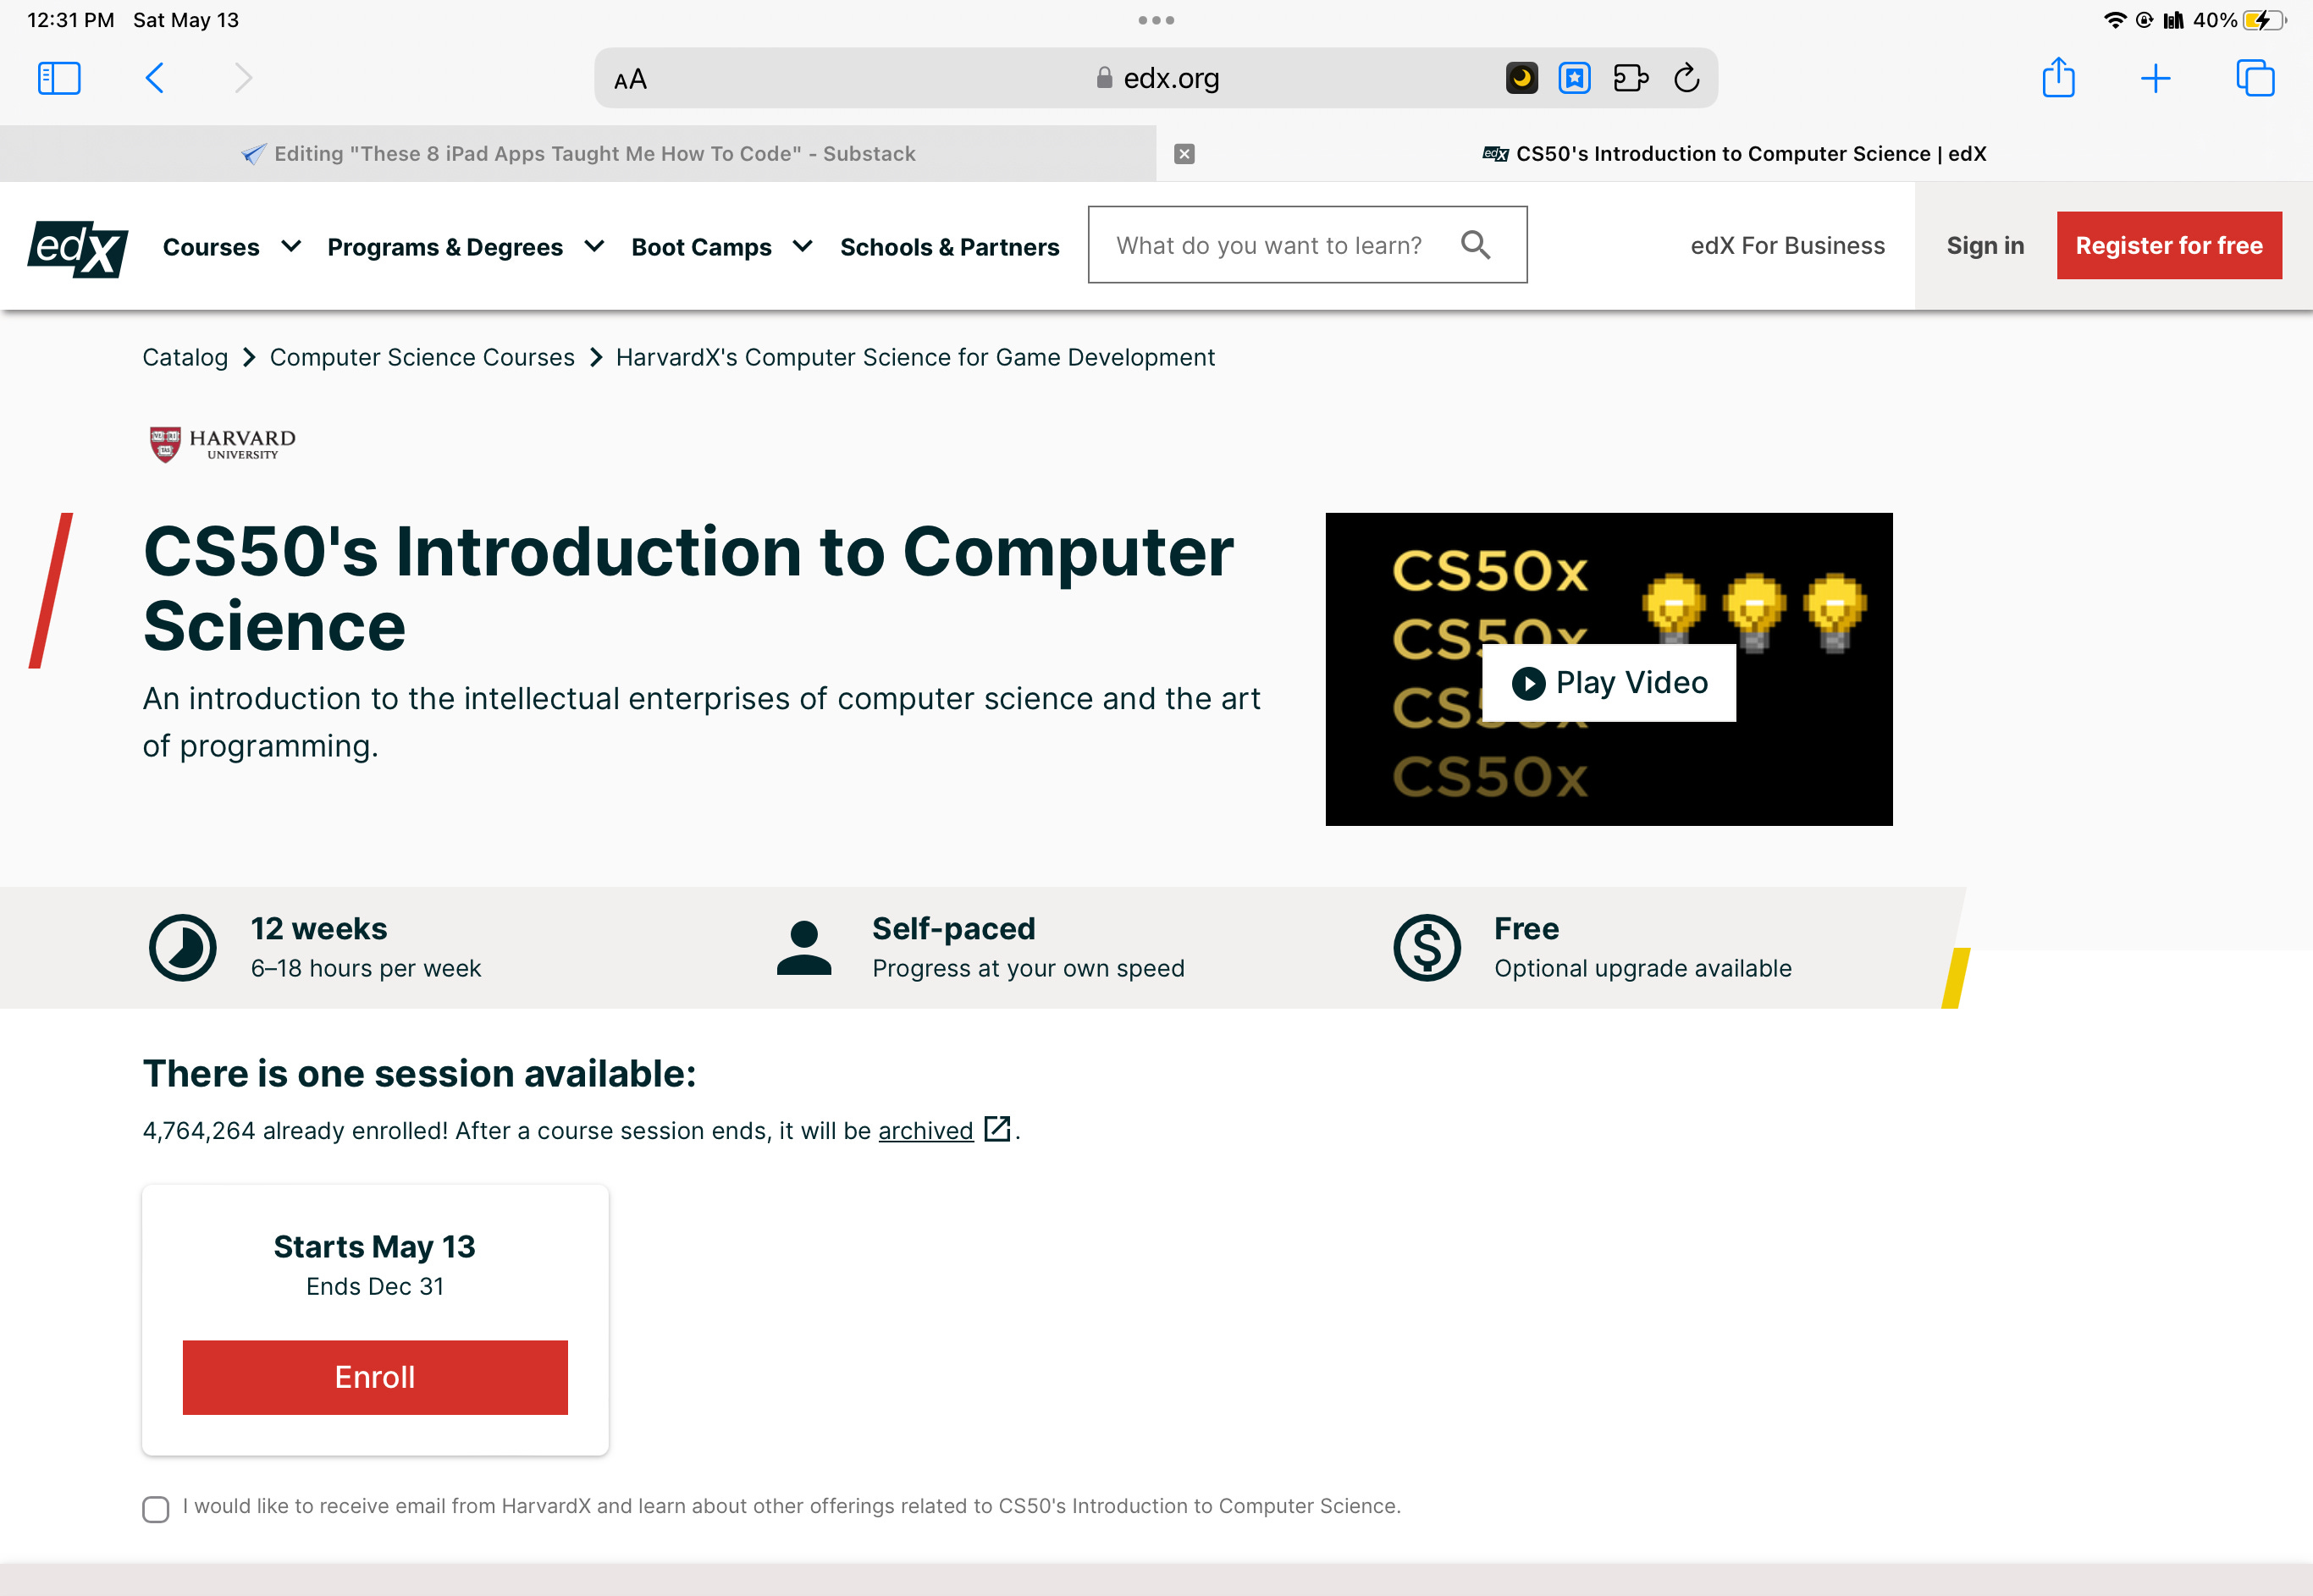
Task: Select the CS50's Introduction to Computer Science tab
Action: 1735,154
